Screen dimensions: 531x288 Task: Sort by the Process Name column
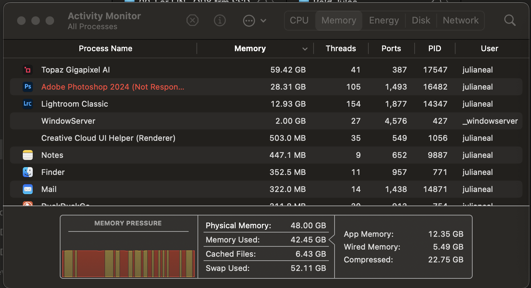tap(105, 49)
